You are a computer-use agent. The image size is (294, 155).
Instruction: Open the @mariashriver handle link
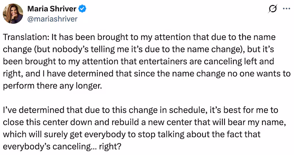(x=53, y=19)
